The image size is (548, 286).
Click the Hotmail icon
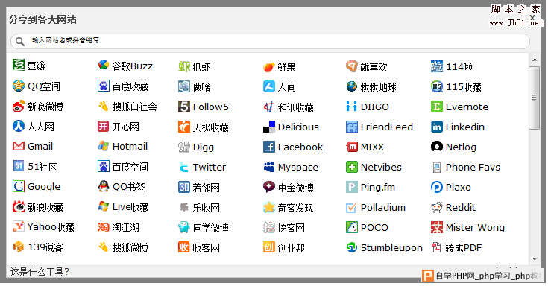coord(104,146)
